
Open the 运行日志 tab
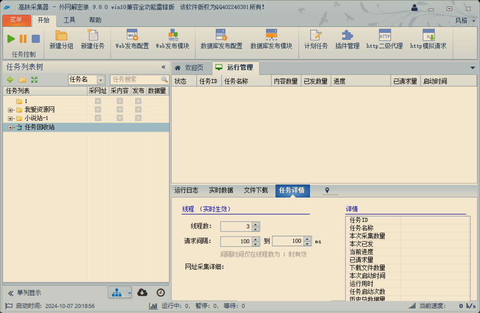(186, 190)
